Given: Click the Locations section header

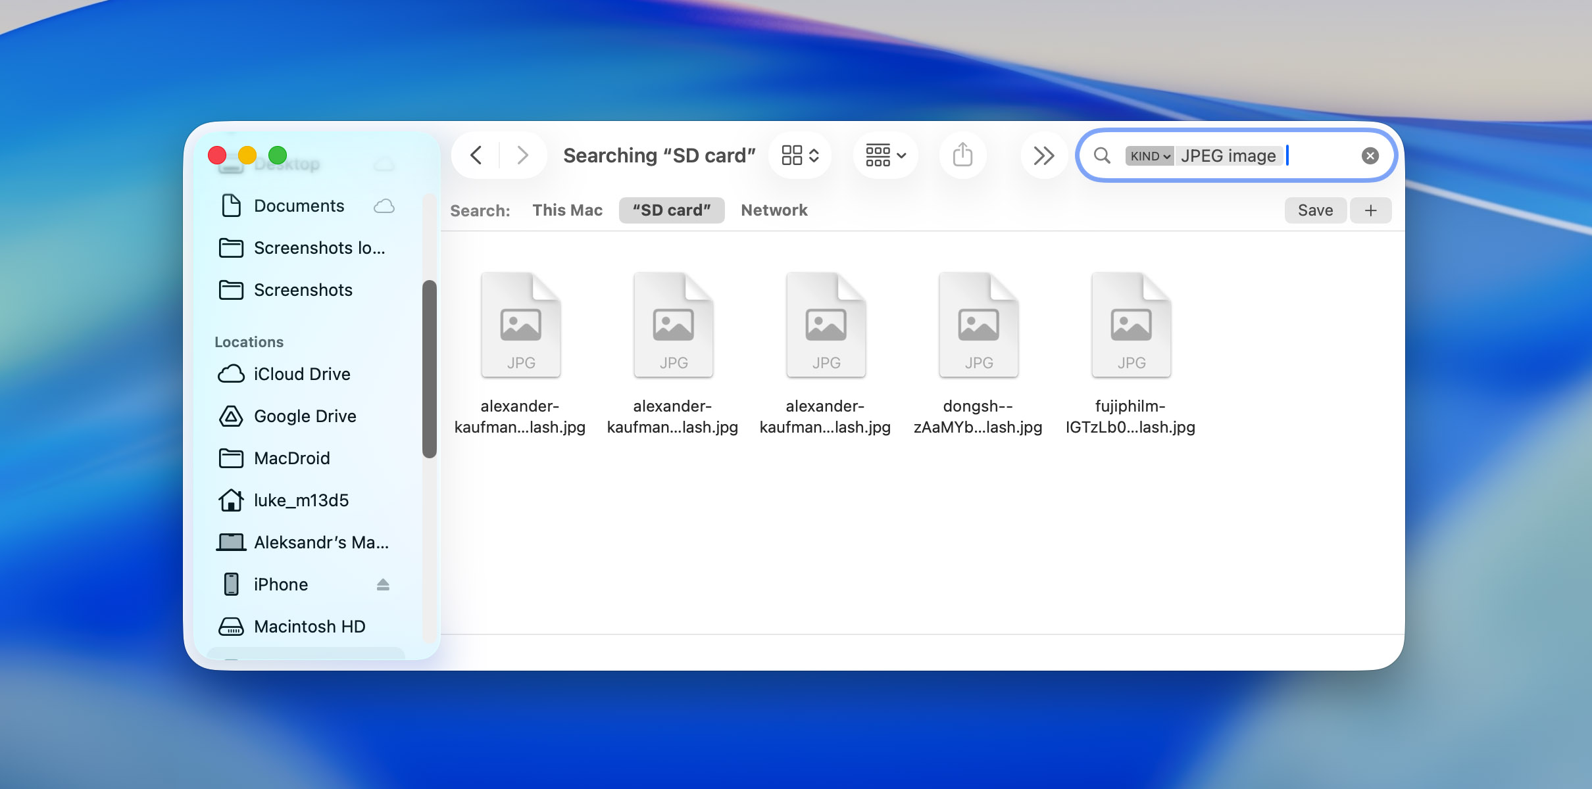Looking at the screenshot, I should click(x=249, y=342).
